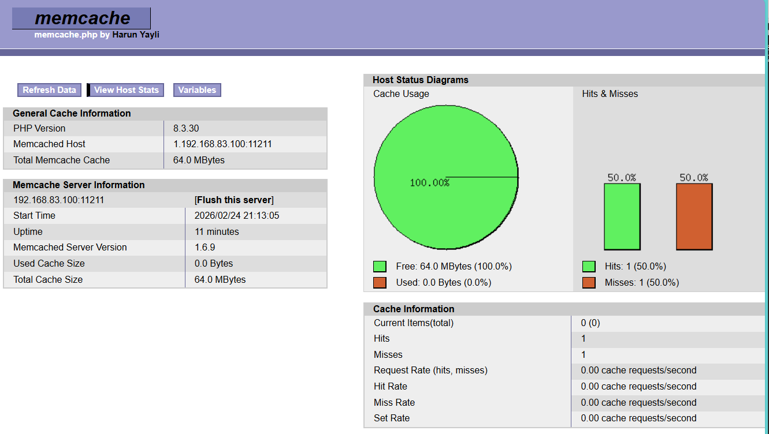The height and width of the screenshot is (434, 769).
Task: Select Memcached Host value 1.192.168.83.100:11211
Action: [222, 144]
